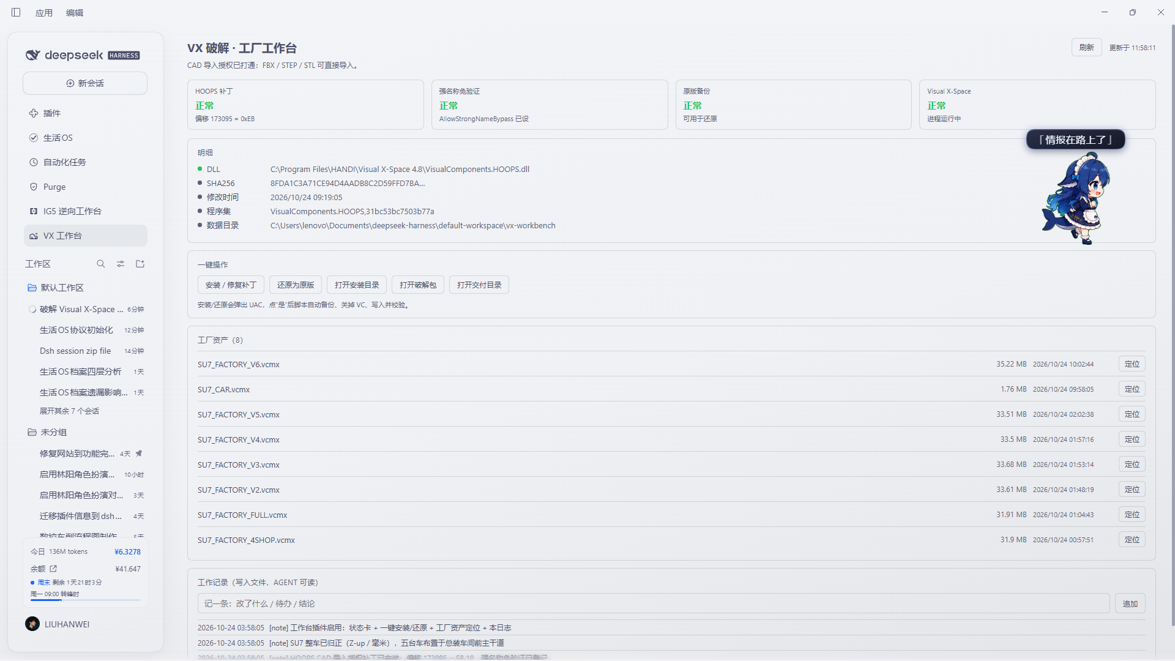
Task: Click the 自动化任务 clock icon
Action: click(34, 162)
